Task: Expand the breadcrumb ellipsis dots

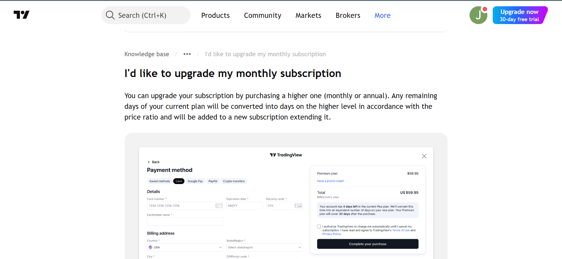Action: (187, 54)
